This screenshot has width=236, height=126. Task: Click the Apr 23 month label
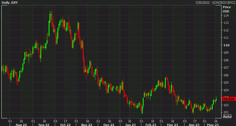click(x=194, y=125)
